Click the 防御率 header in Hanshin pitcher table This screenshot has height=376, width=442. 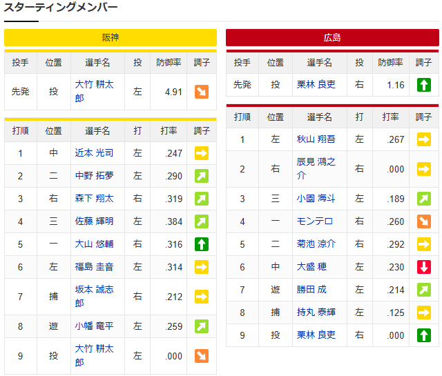(x=169, y=63)
